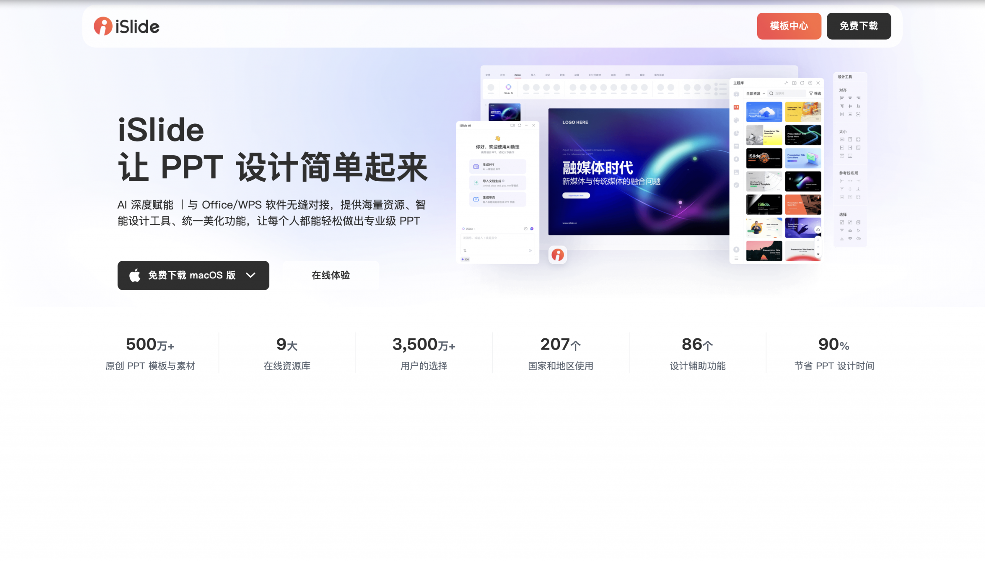Refresh the 主题库 panel
Image resolution: width=985 pixels, height=561 pixels.
click(802, 83)
